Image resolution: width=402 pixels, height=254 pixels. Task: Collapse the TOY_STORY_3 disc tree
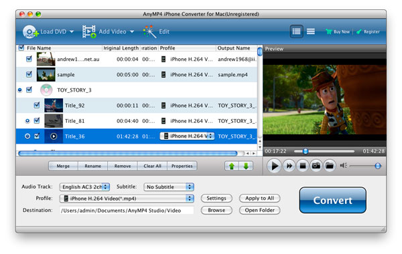pyautogui.click(x=20, y=90)
